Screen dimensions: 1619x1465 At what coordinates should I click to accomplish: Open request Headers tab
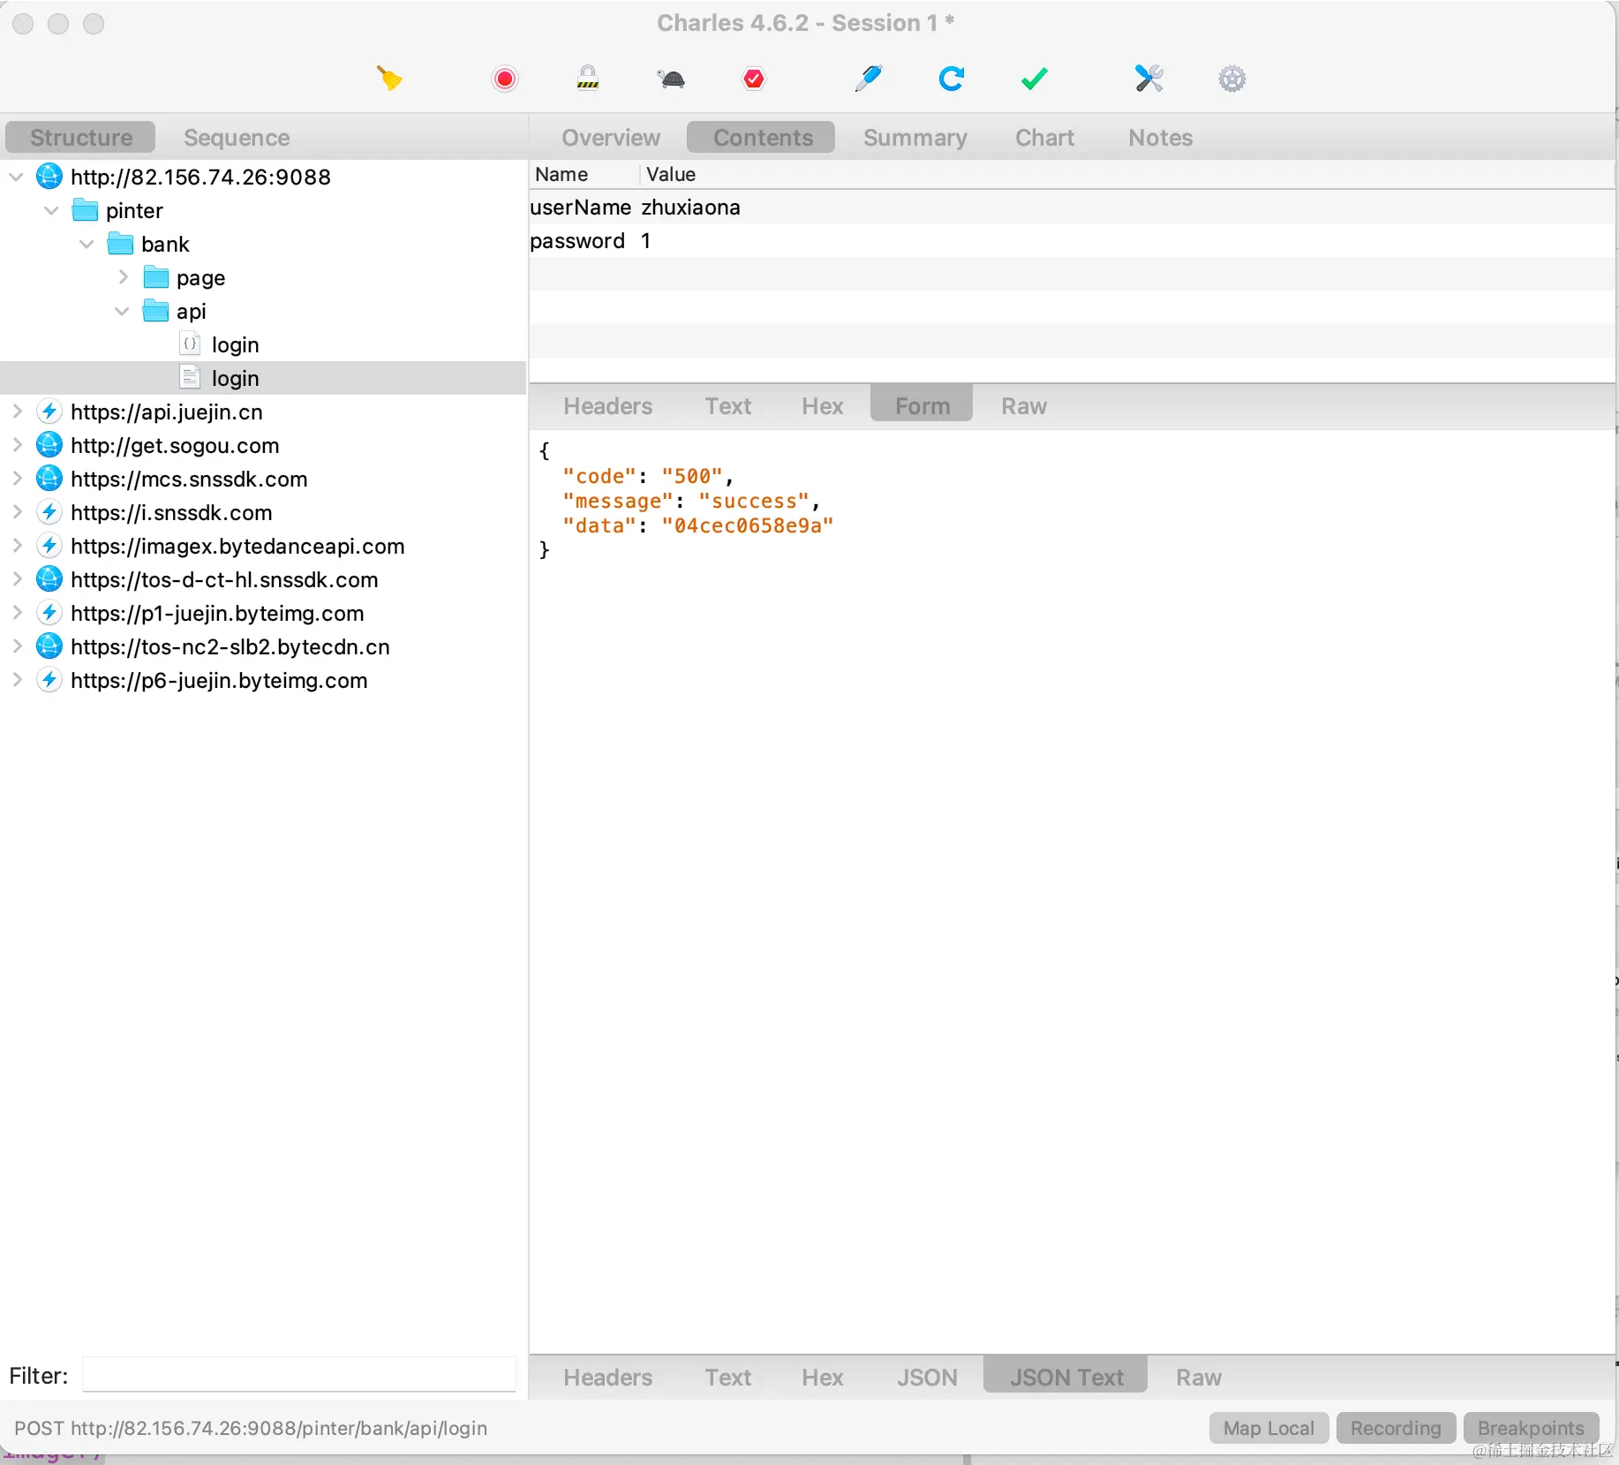[x=607, y=406]
